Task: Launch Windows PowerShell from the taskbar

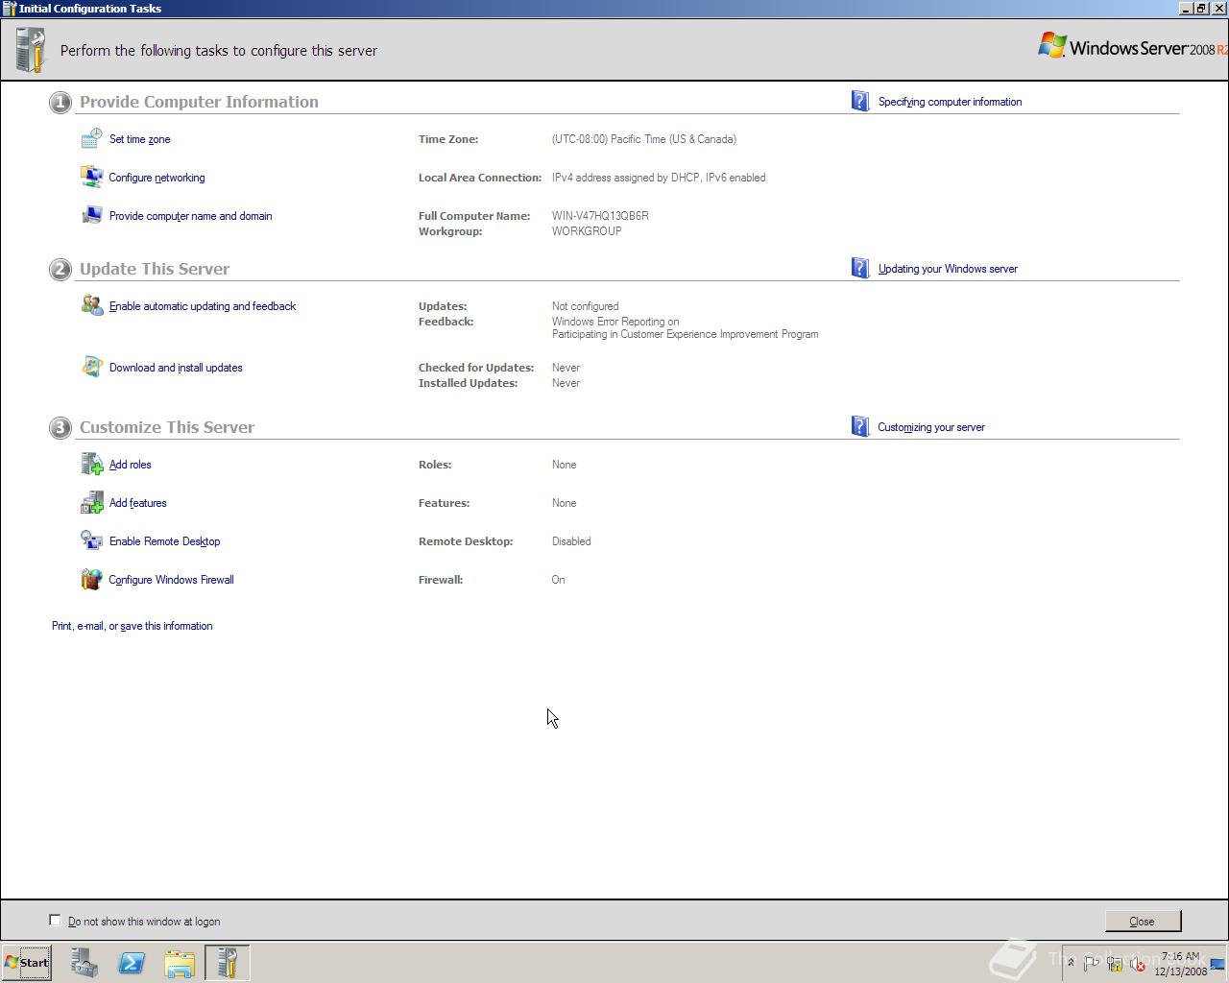Action: 132,963
